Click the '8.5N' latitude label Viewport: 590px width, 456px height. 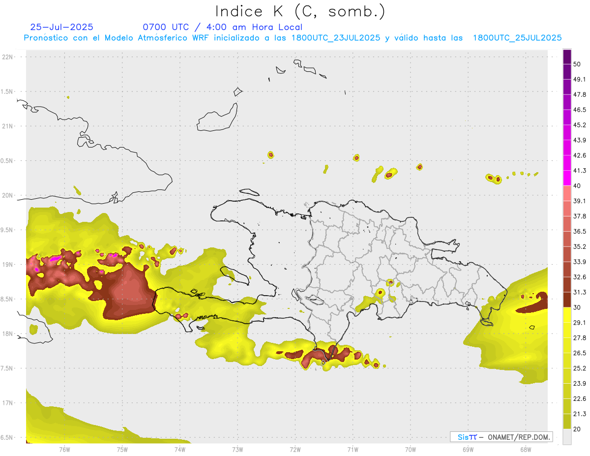tap(6, 299)
